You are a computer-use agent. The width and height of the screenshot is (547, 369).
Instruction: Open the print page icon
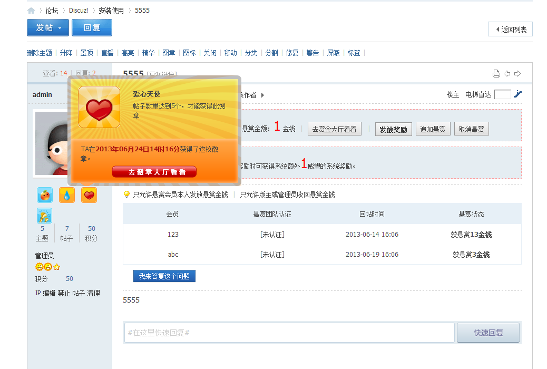point(496,74)
